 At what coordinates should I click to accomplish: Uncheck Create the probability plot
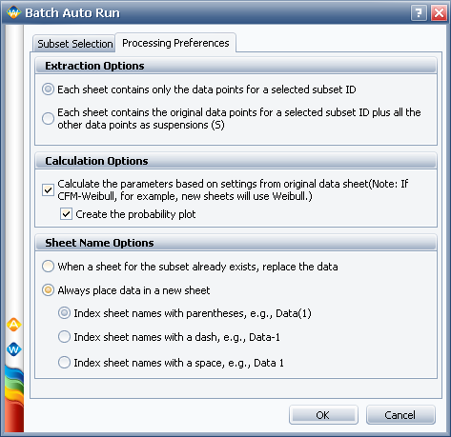pos(66,214)
